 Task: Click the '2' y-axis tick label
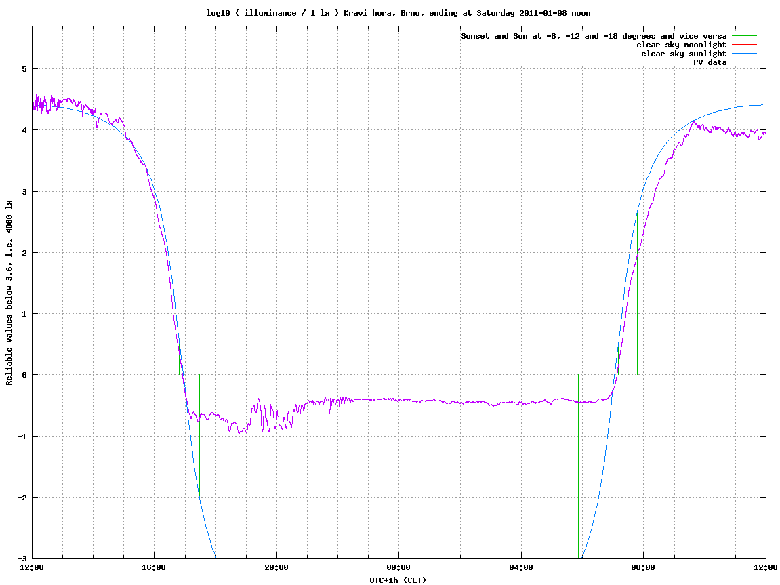24,253
